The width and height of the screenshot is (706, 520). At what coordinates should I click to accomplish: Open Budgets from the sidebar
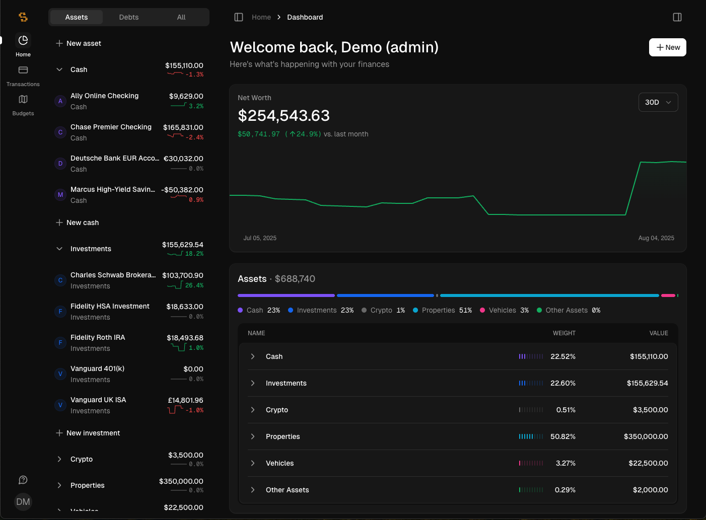click(23, 99)
